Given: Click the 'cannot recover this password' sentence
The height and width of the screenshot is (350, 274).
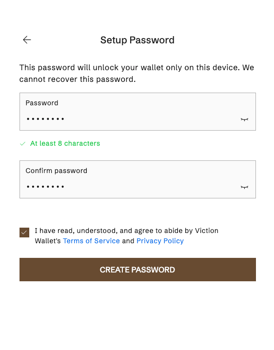Looking at the screenshot, I should (78, 79).
